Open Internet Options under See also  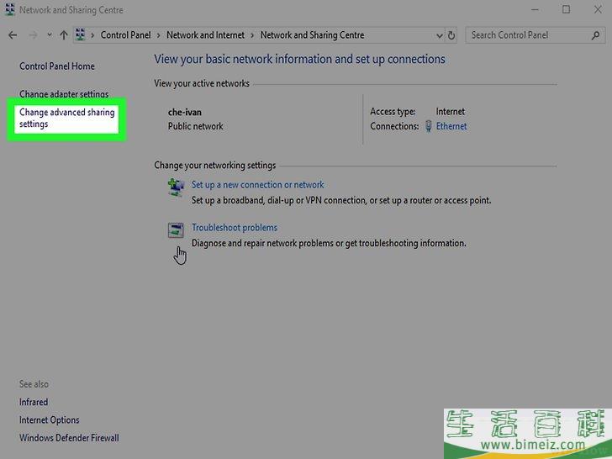[x=50, y=420]
